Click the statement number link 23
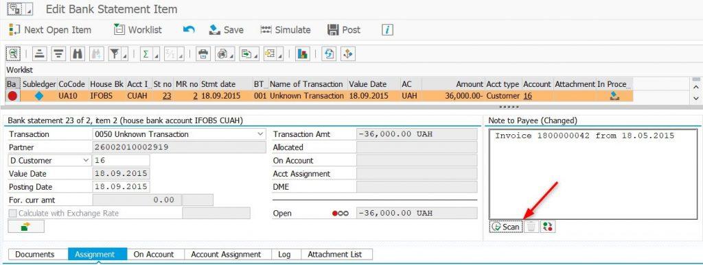 [x=167, y=96]
